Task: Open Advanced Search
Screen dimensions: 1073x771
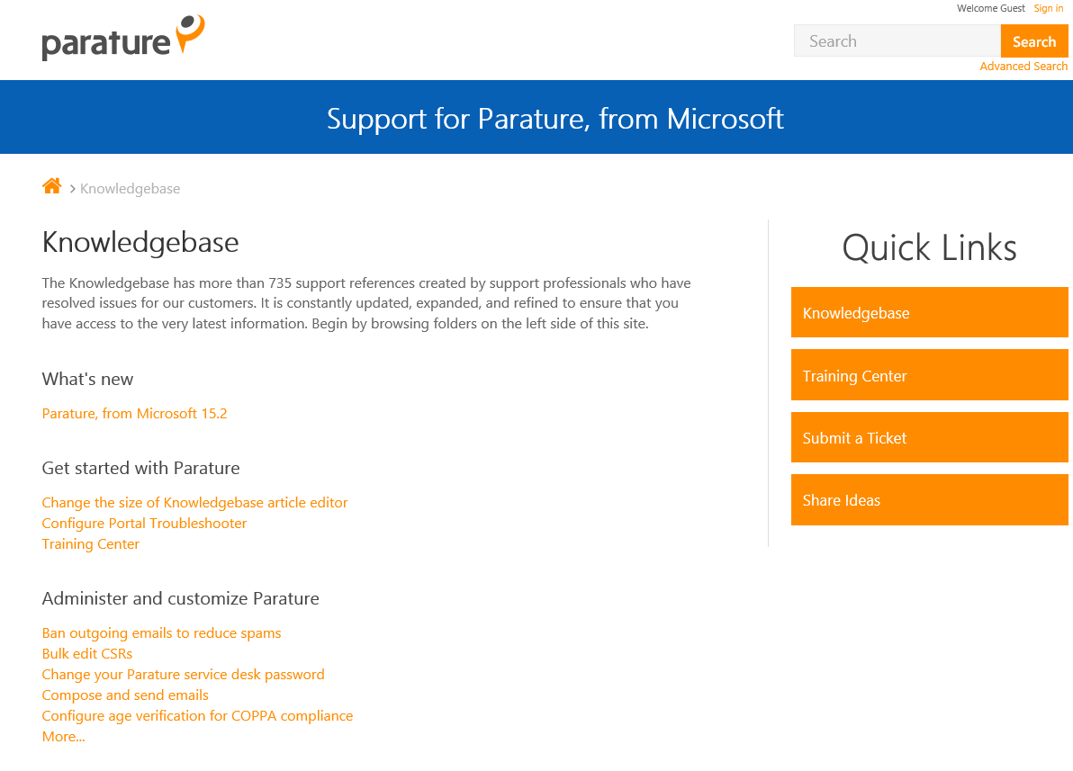Action: (x=1023, y=66)
